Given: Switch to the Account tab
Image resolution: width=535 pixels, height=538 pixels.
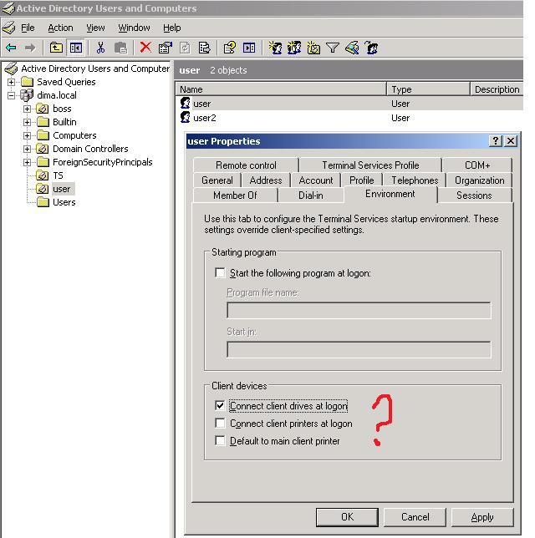Looking at the screenshot, I should coord(316,180).
